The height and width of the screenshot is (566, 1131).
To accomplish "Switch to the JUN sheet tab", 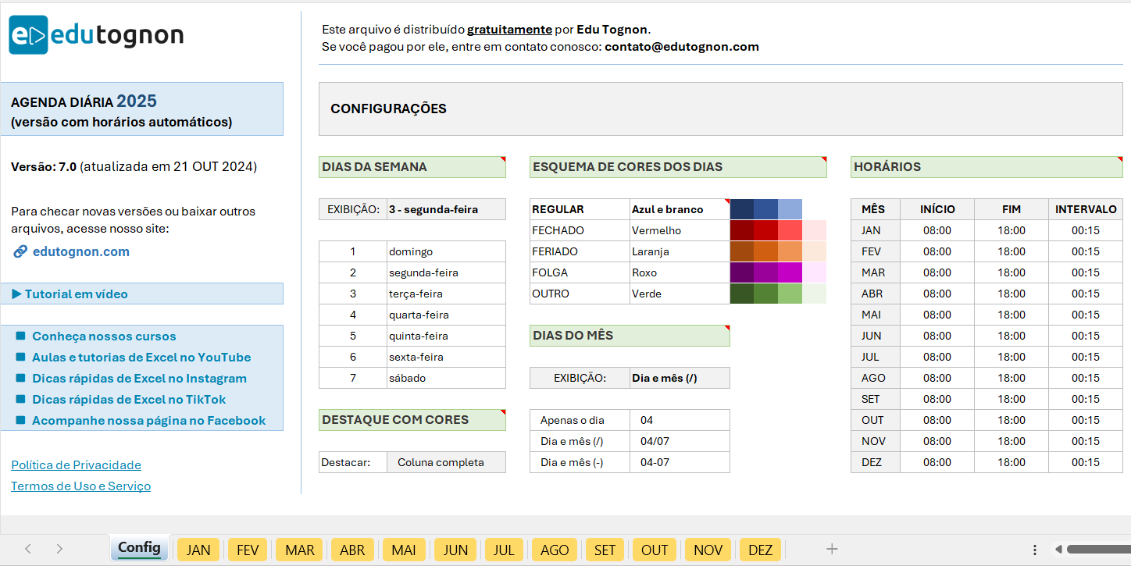I will 455,550.
